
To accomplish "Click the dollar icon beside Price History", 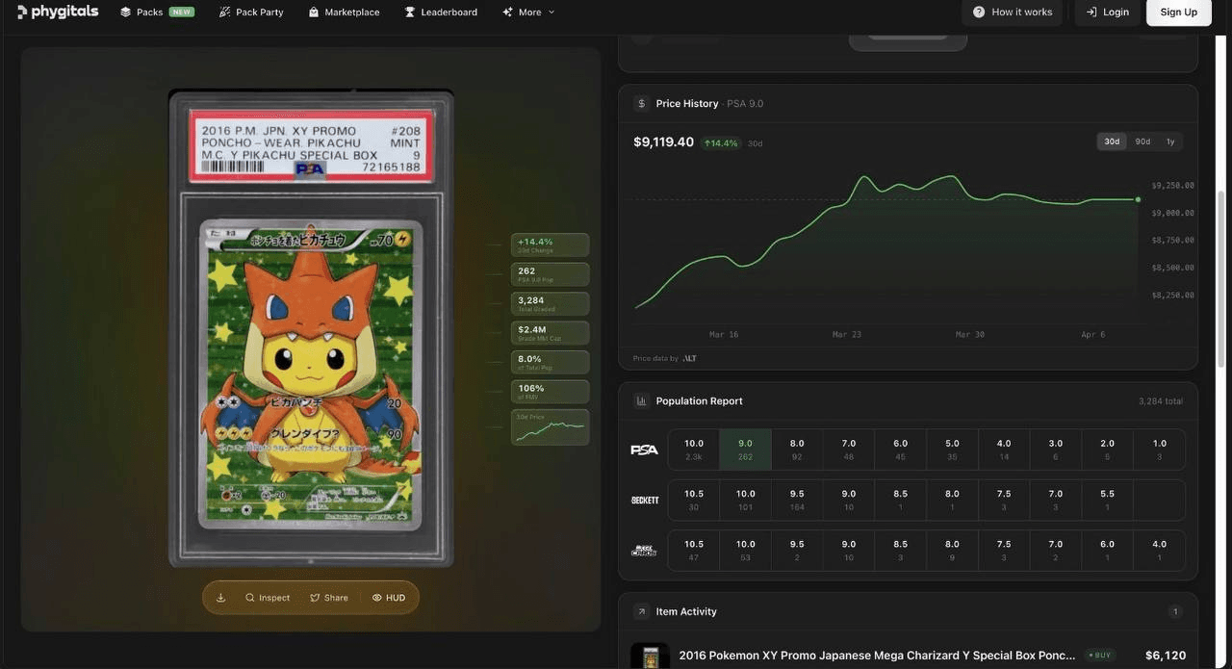I will pyautogui.click(x=641, y=103).
